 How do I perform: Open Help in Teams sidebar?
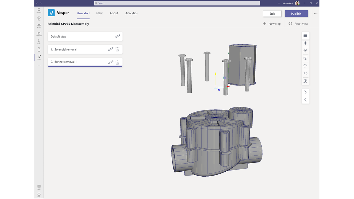[39, 195]
